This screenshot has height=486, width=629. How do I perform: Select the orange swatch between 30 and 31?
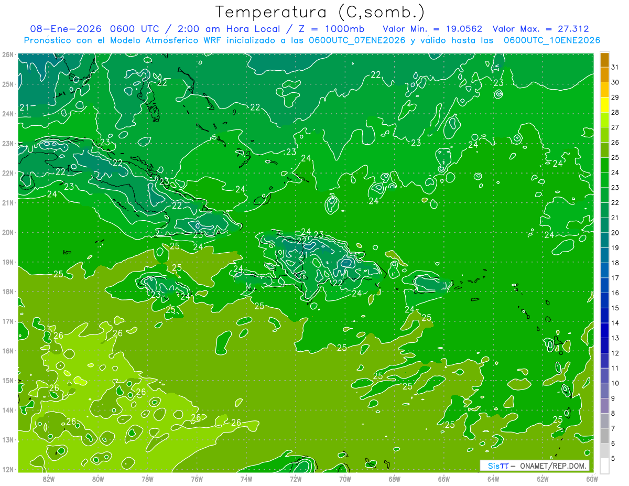coord(604,74)
